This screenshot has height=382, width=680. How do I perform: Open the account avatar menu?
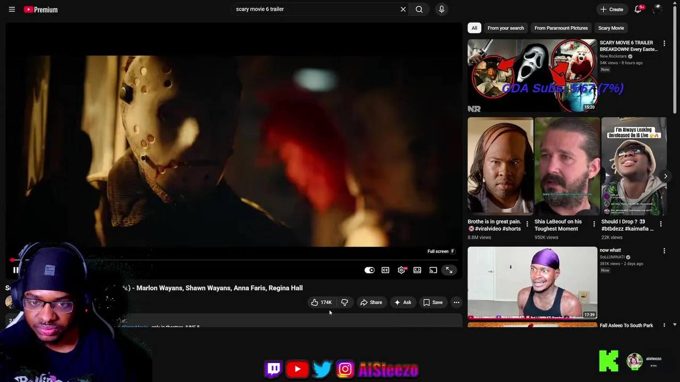(657, 10)
